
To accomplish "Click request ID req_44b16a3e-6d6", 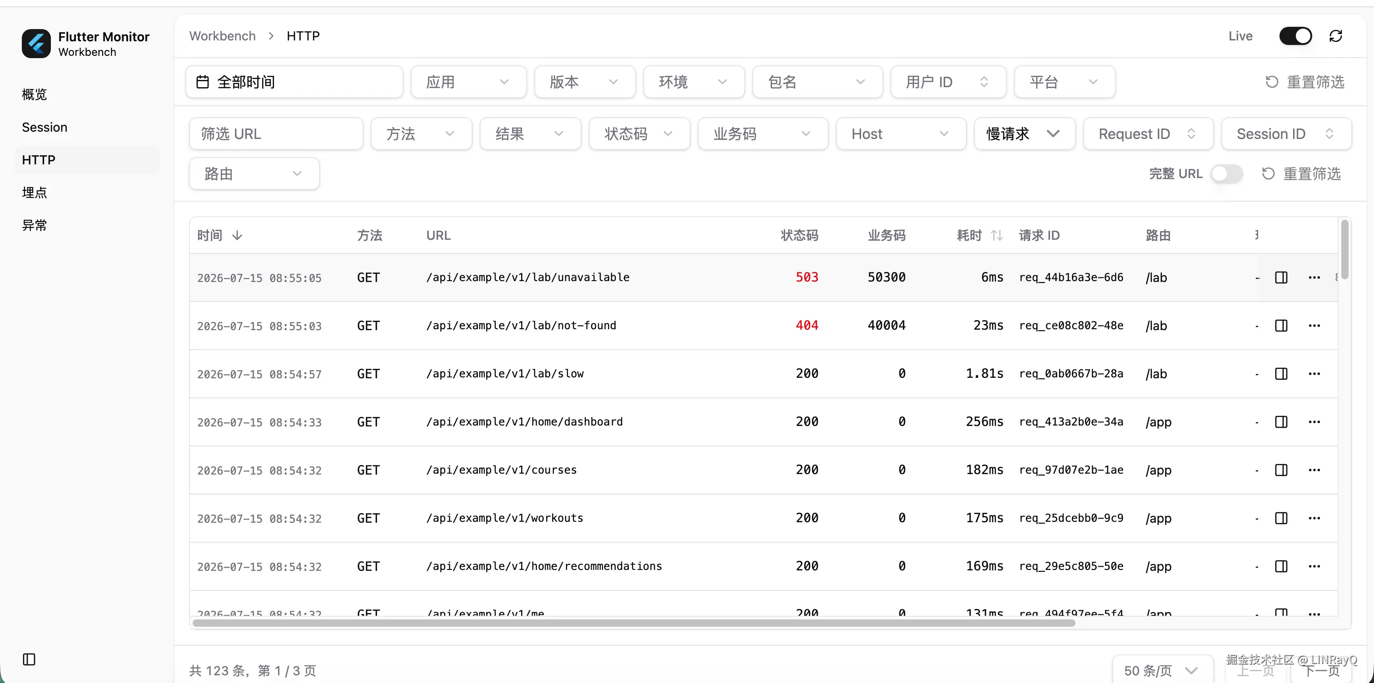I will point(1071,277).
